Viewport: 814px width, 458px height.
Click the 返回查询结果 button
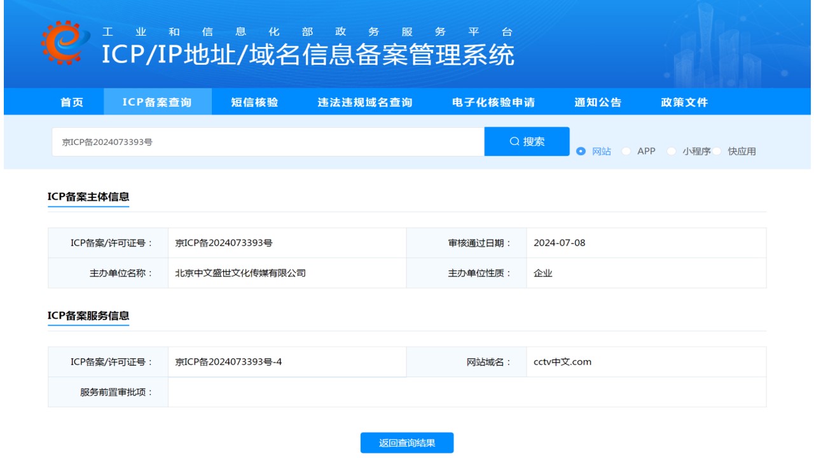[407, 443]
